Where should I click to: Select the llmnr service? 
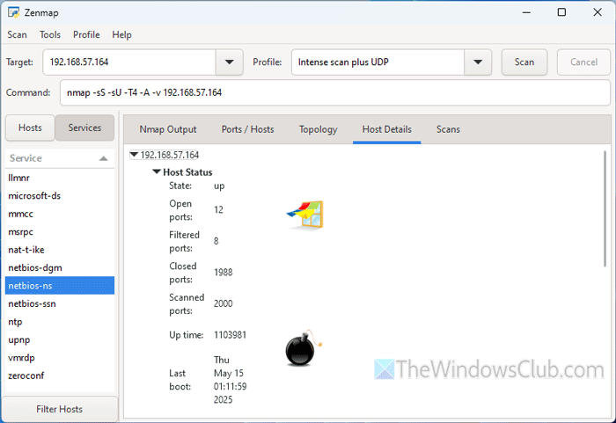pos(60,178)
